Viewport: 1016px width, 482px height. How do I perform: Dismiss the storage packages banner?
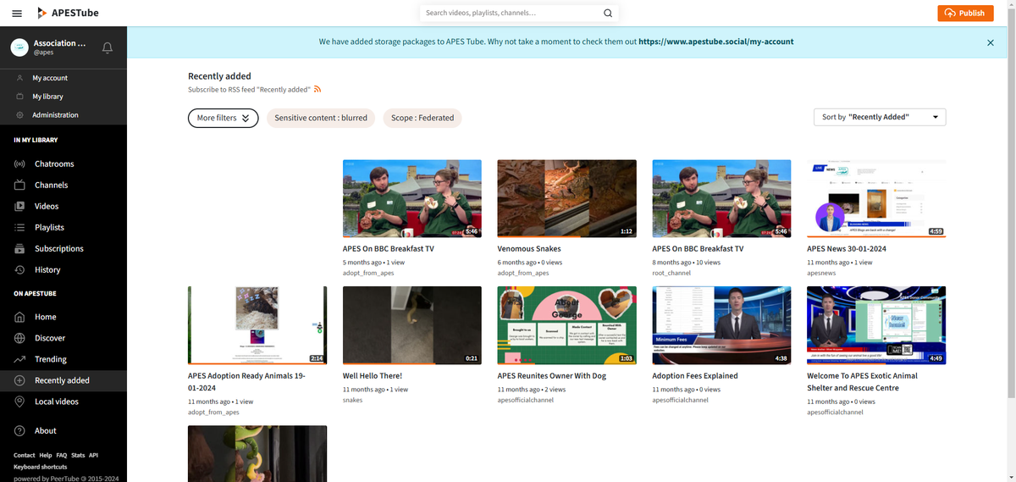point(991,42)
